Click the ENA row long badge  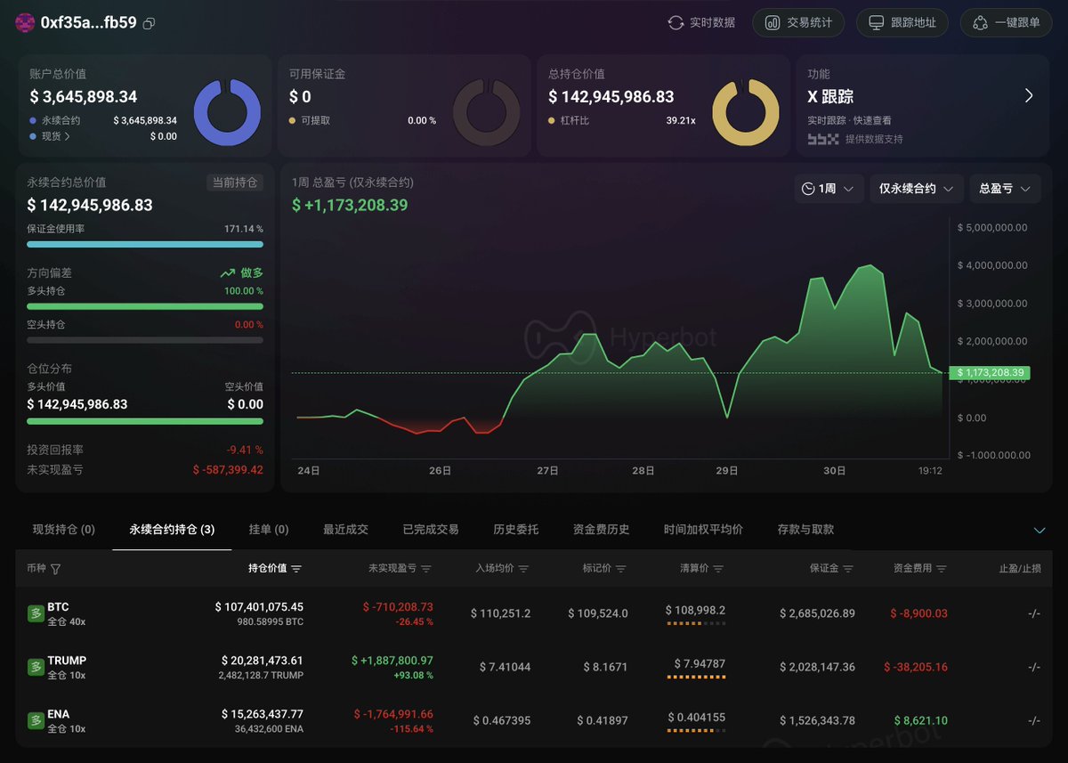click(36, 720)
